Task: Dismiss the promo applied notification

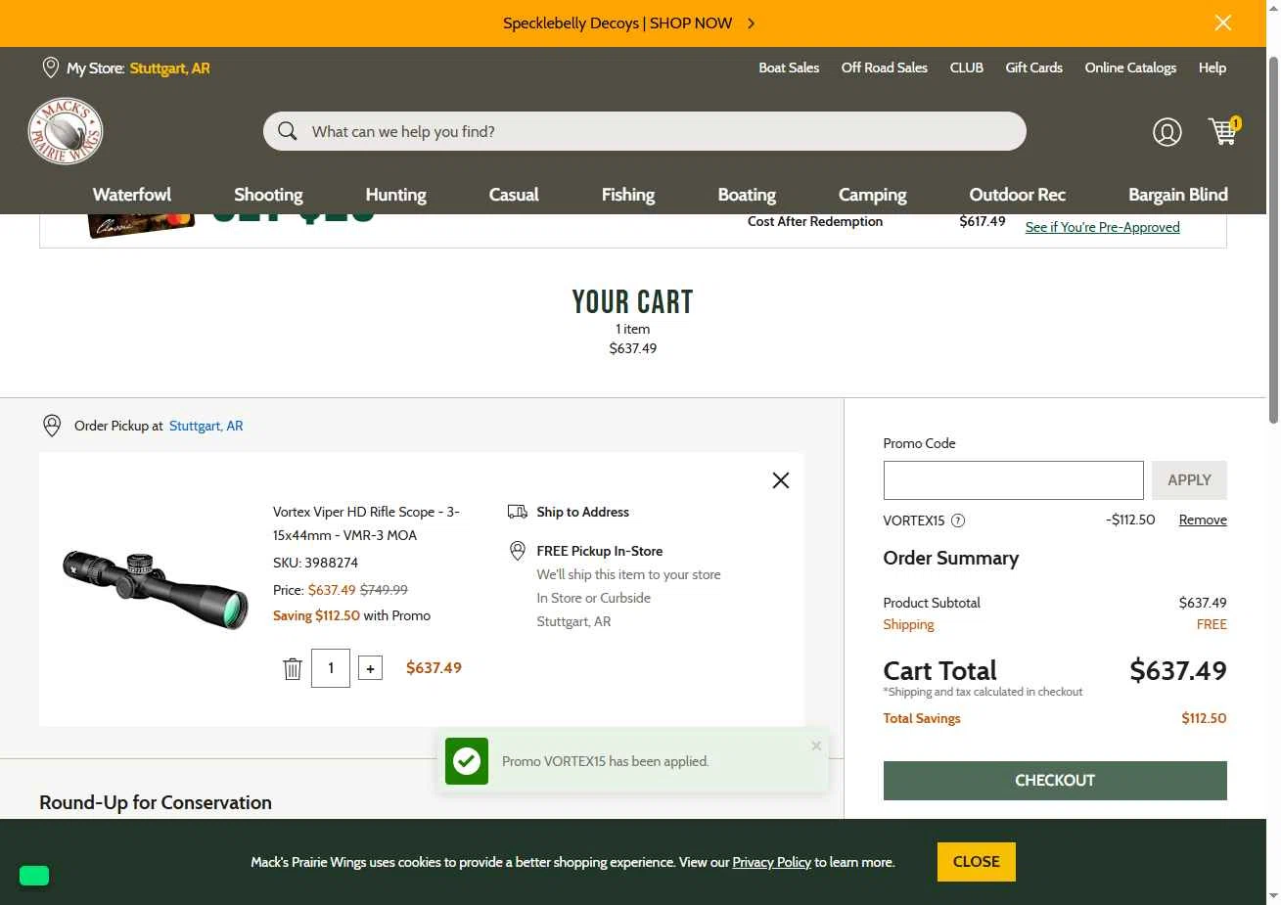Action: (x=816, y=746)
